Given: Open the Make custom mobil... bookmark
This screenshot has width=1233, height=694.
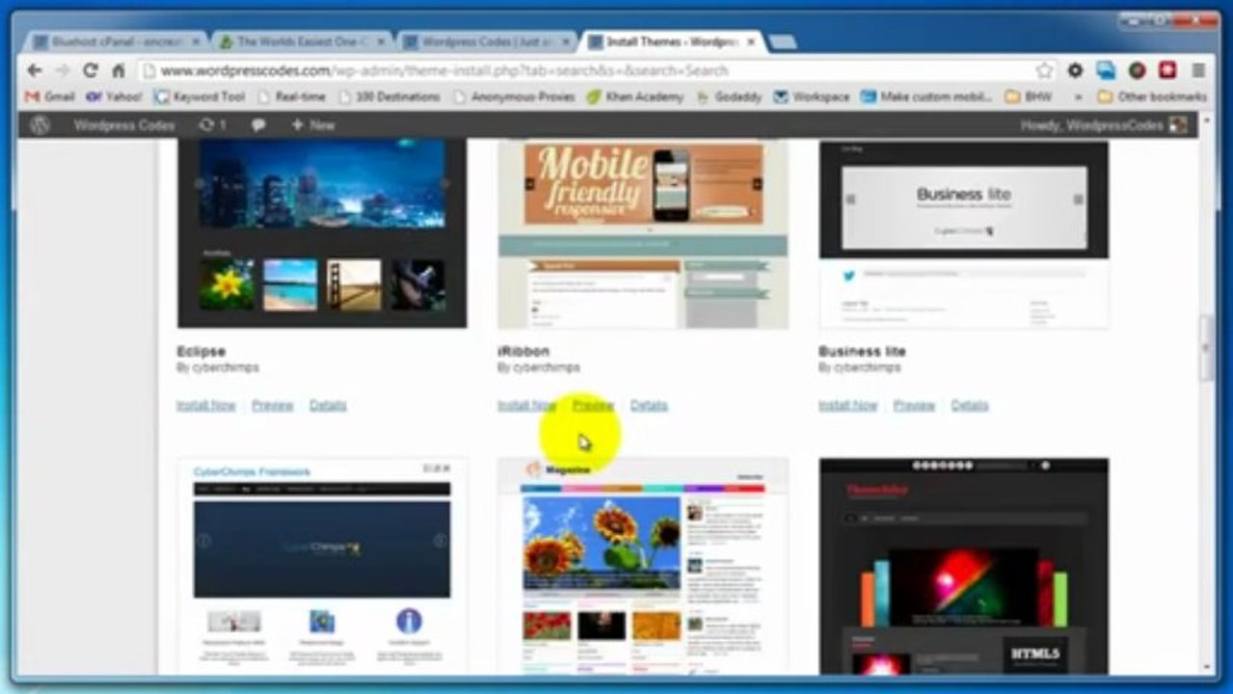Looking at the screenshot, I should [926, 96].
